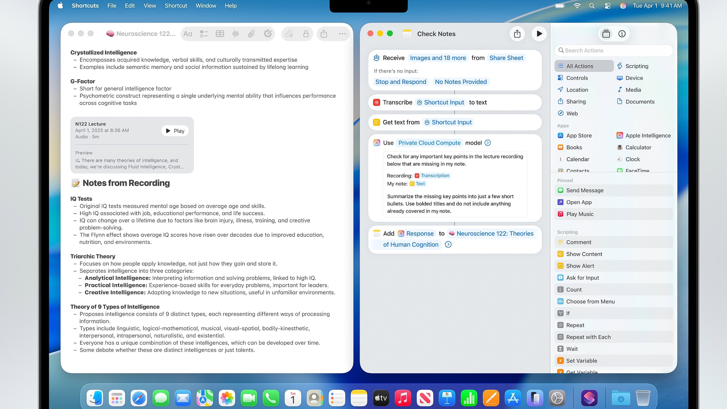Open the Help menu

click(x=231, y=6)
